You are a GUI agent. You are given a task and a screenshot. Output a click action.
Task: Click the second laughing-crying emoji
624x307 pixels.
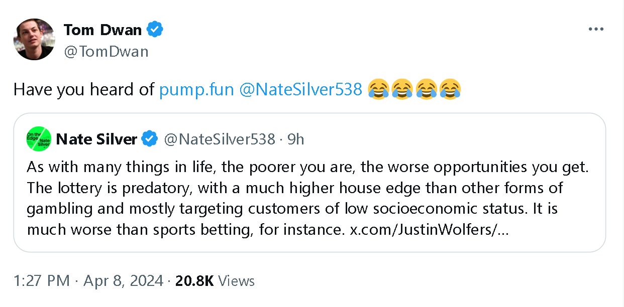pos(402,90)
